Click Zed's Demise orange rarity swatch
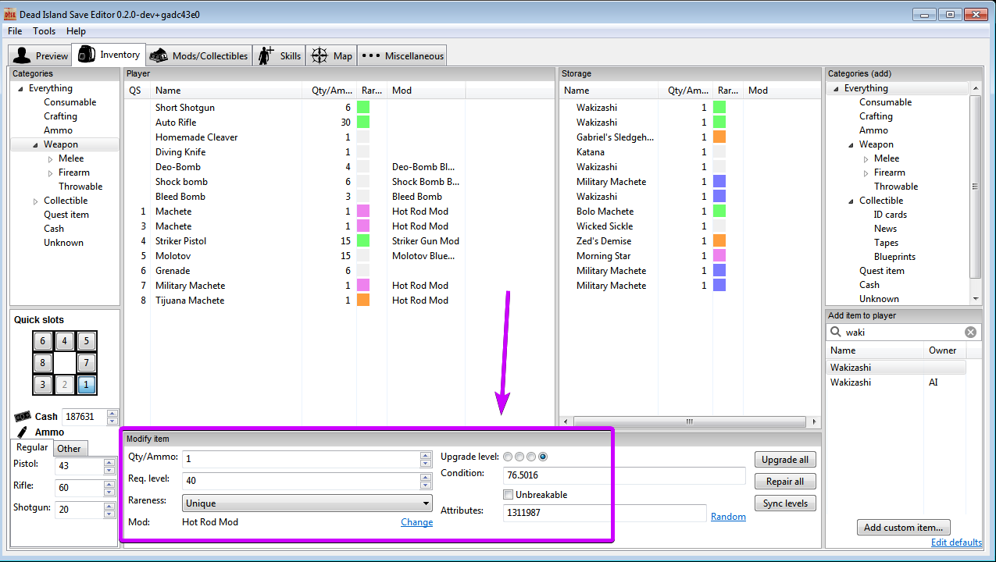The image size is (996, 562). [x=719, y=241]
